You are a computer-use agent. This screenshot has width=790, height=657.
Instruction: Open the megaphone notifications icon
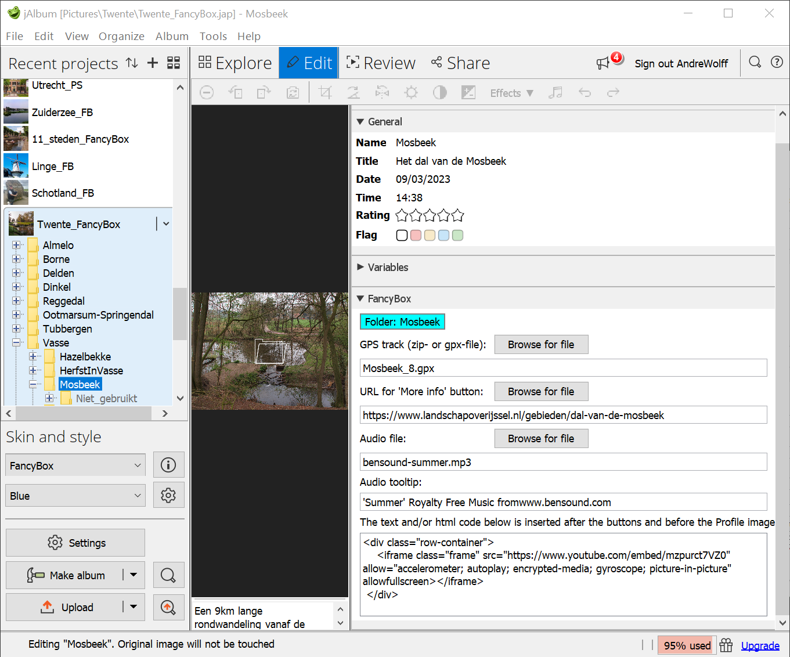click(x=604, y=63)
